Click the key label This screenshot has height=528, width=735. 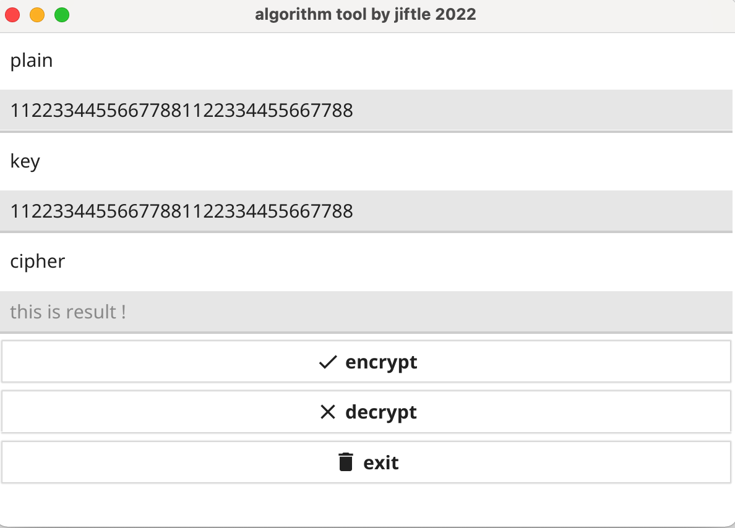point(25,161)
